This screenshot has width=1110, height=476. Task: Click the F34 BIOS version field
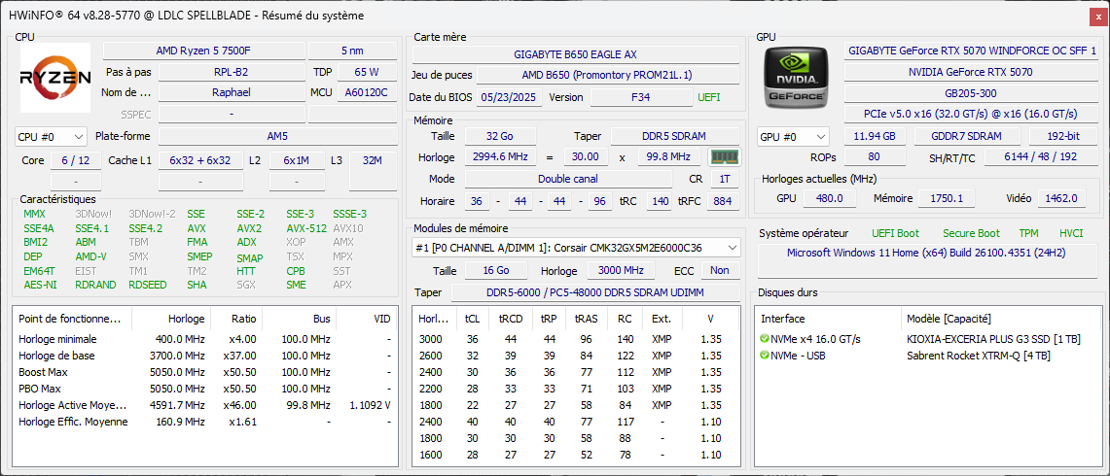(x=640, y=97)
